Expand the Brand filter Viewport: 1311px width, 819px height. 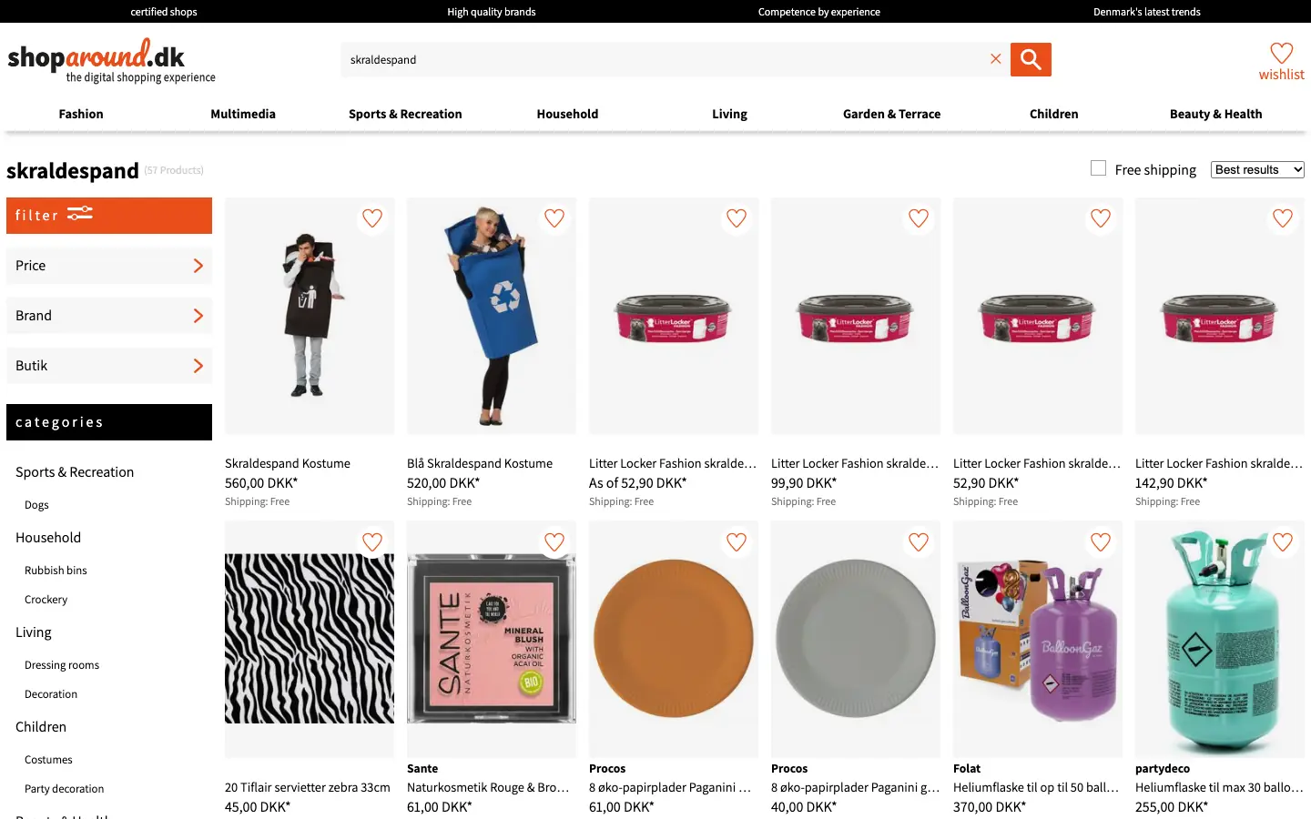[109, 316]
